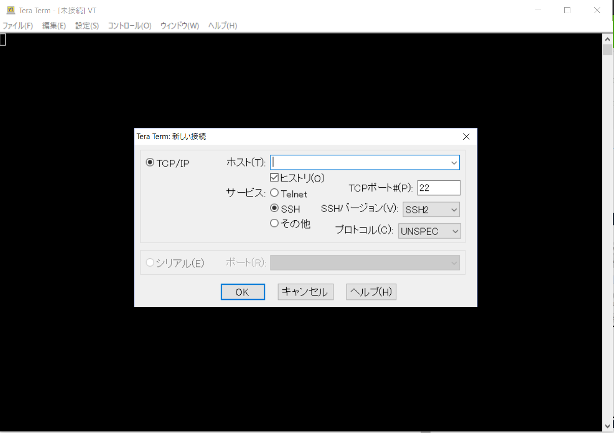
Task: Open the ヘルプ(H) menu in the menu bar
Action: [222, 25]
